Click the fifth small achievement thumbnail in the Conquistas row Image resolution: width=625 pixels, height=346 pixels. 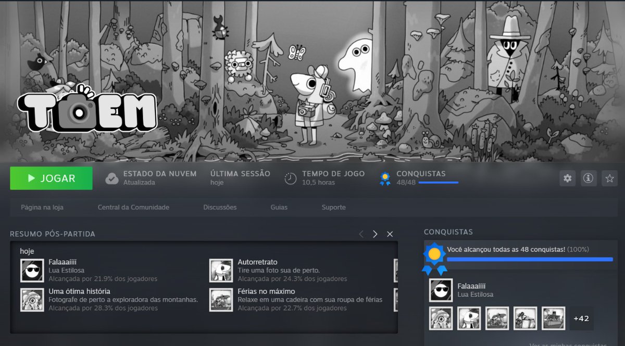click(553, 318)
